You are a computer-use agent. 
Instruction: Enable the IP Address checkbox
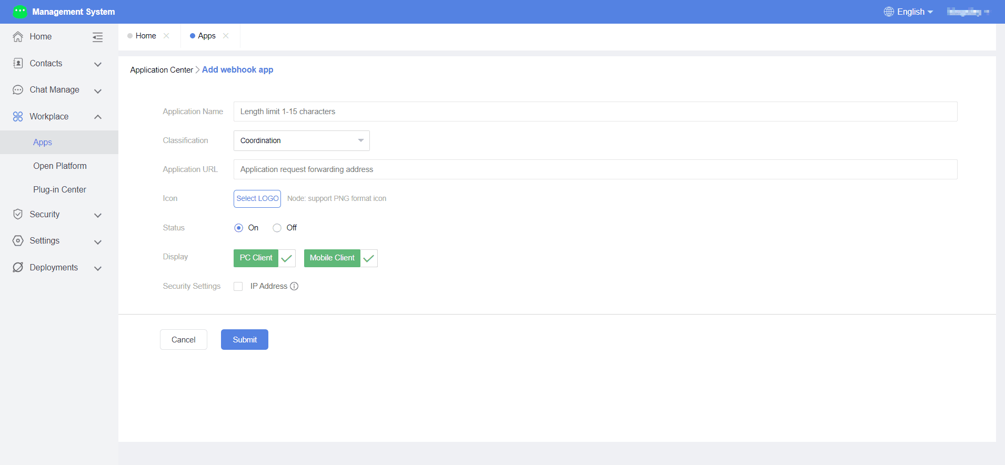pos(238,286)
